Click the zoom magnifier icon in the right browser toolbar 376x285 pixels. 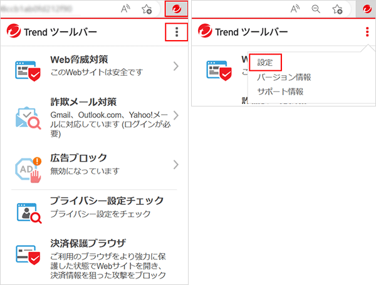316,9
